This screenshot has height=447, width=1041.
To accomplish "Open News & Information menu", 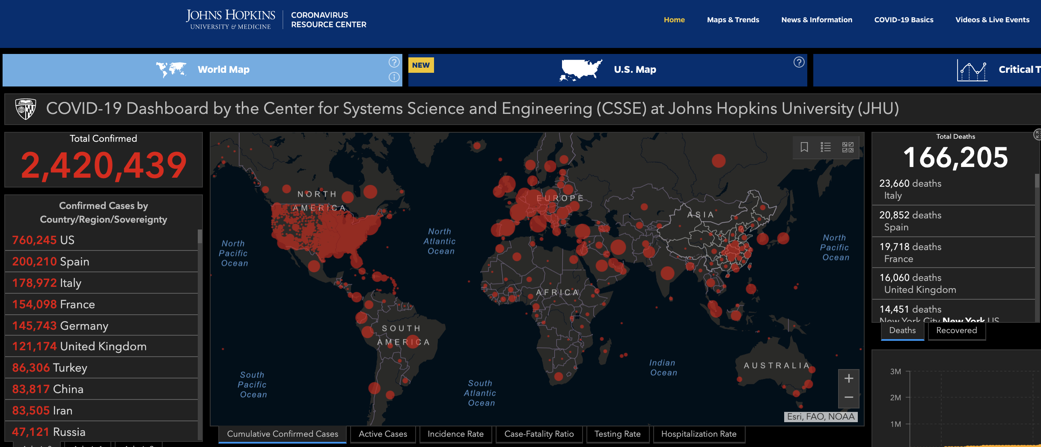I will tap(817, 20).
